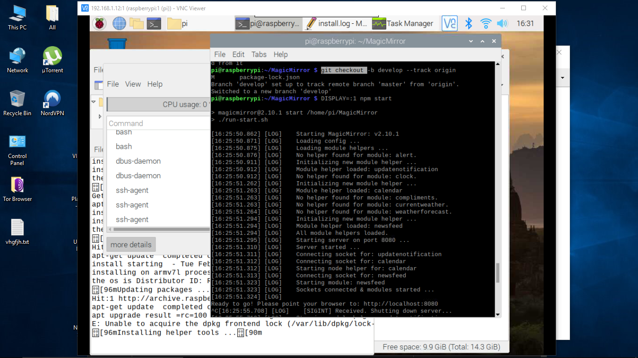Click the more details button in Task Manager
This screenshot has height=358, width=638.
tap(131, 244)
